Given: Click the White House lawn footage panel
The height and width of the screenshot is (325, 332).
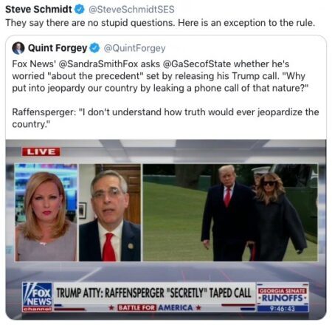Looking at the screenshot, I should 230,212.
